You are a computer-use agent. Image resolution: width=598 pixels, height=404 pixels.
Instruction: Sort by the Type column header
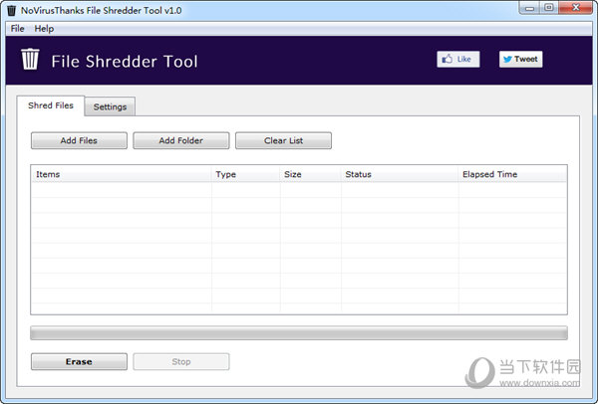(245, 174)
